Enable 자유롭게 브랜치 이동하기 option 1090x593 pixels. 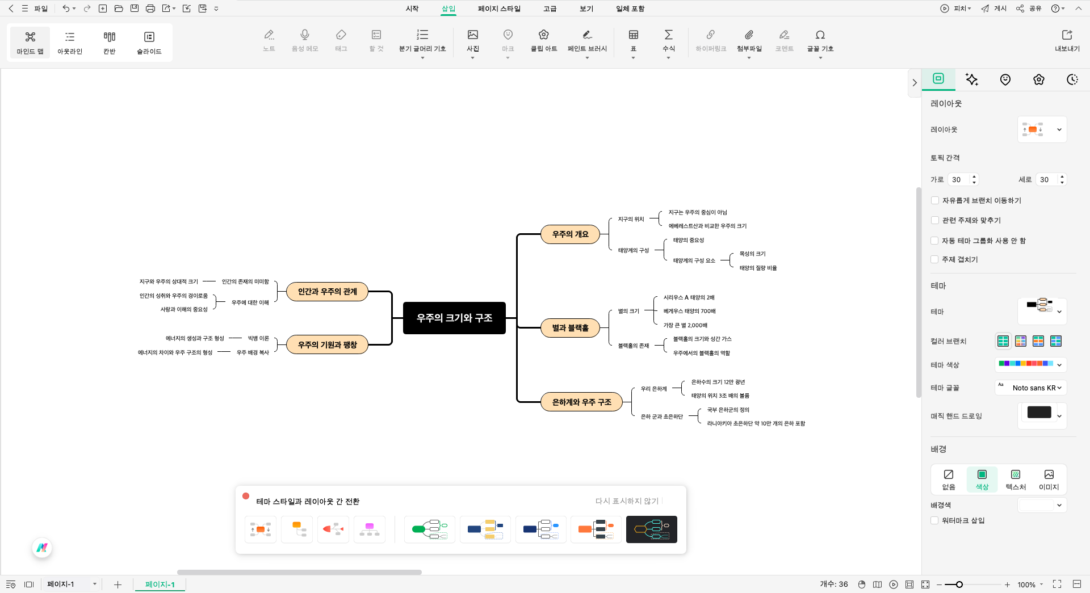point(934,200)
